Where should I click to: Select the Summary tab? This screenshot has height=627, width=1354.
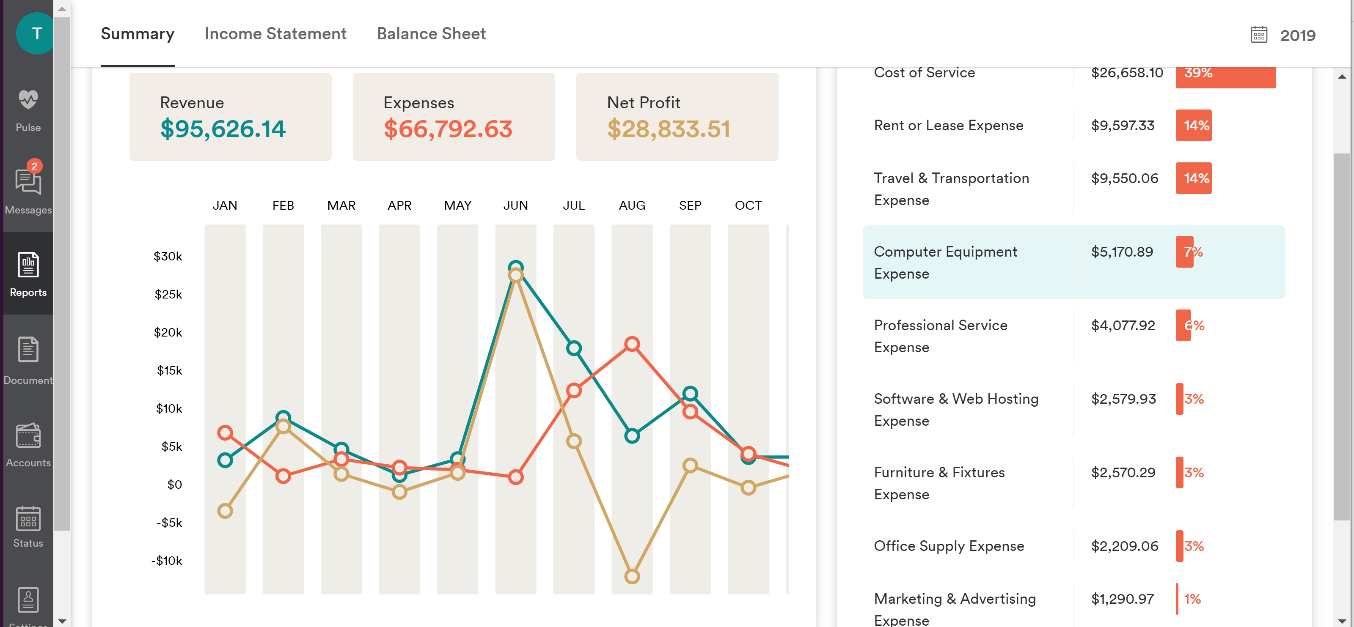137,33
